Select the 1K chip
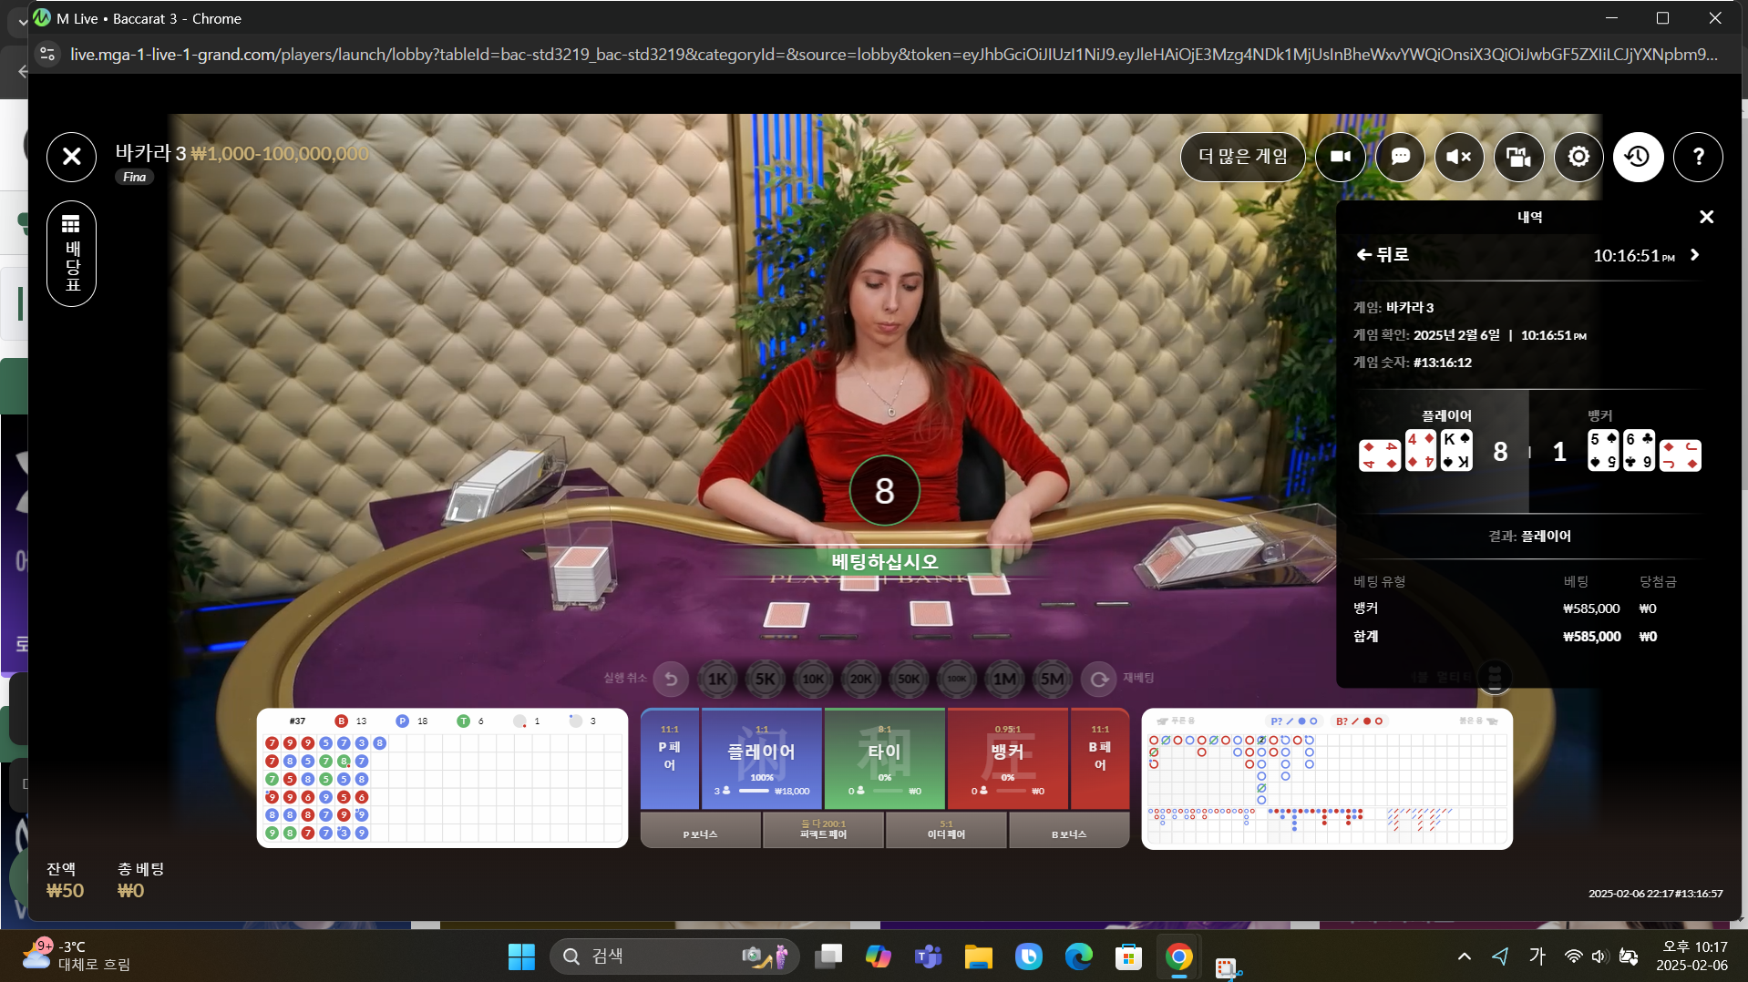The image size is (1748, 982). [717, 679]
